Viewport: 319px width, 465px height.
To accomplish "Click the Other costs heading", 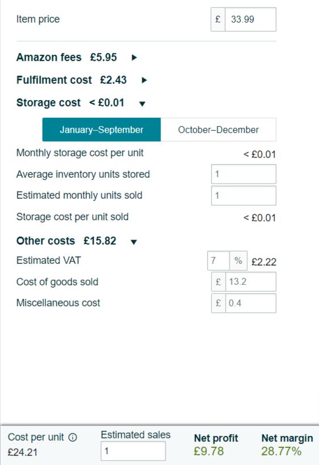I will pos(46,241).
